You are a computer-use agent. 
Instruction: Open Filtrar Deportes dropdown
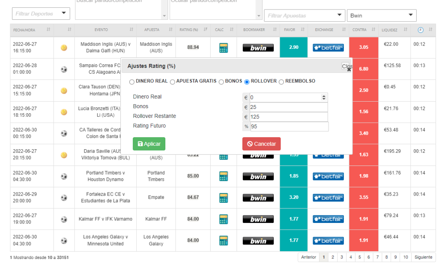[41, 13]
